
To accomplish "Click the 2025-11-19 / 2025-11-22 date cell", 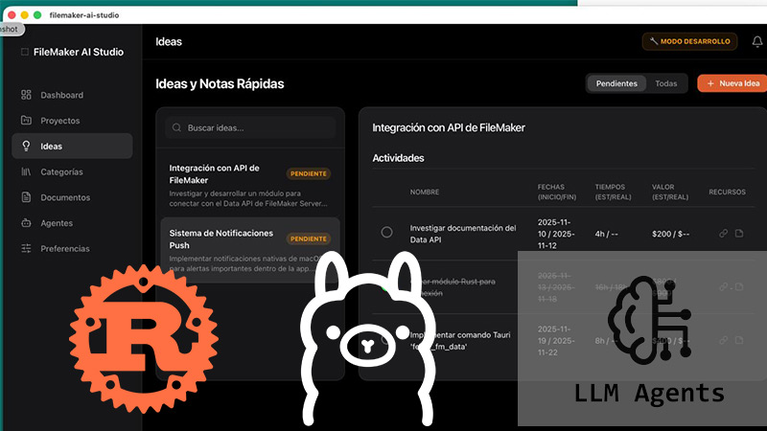I will tap(556, 341).
